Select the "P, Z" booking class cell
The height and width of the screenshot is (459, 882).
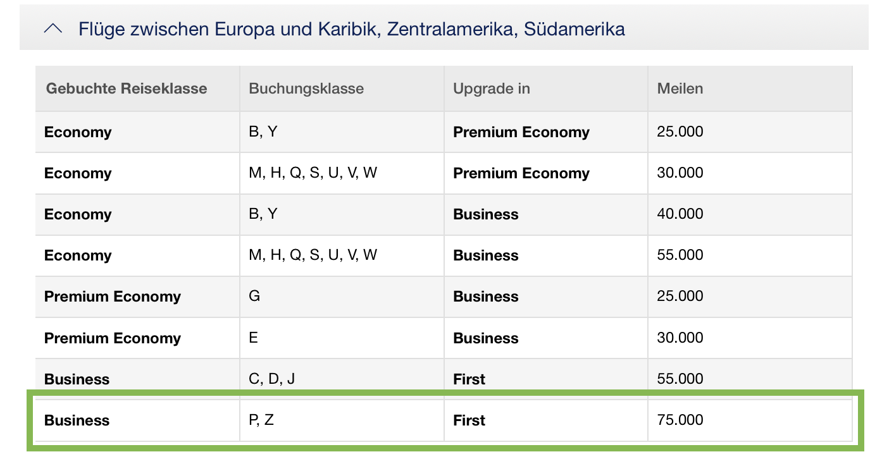click(261, 420)
